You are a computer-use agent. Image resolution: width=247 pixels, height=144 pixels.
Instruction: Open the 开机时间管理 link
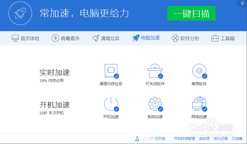pos(184,138)
